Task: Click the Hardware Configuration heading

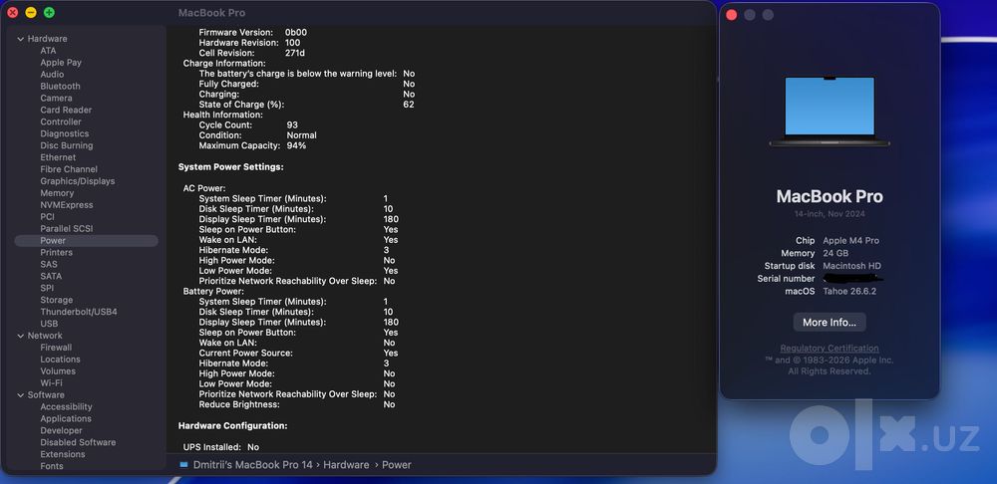Action: click(x=232, y=425)
